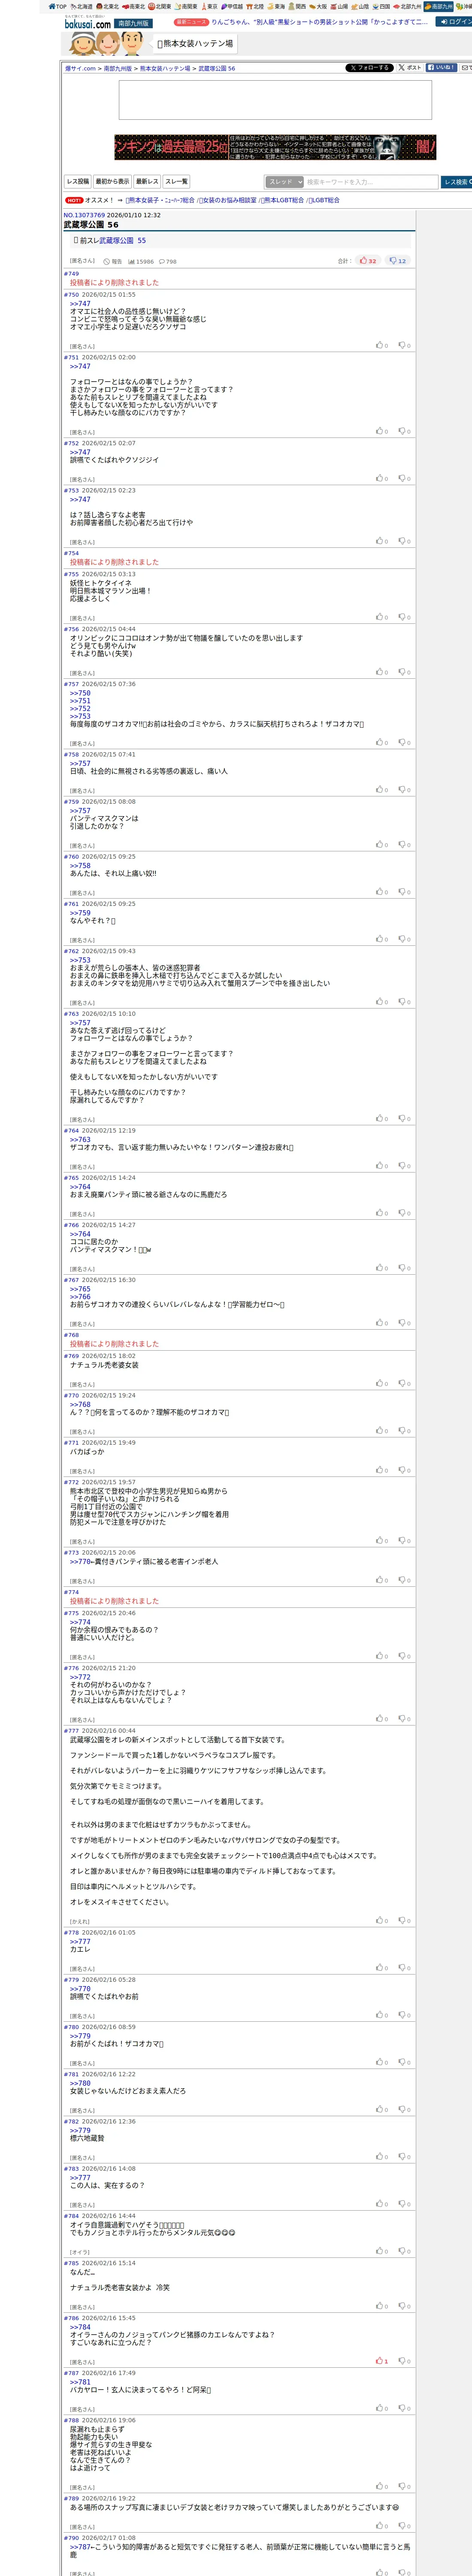Click the 最初から表示 button
Image resolution: width=472 pixels, height=2576 pixels.
click(112, 182)
